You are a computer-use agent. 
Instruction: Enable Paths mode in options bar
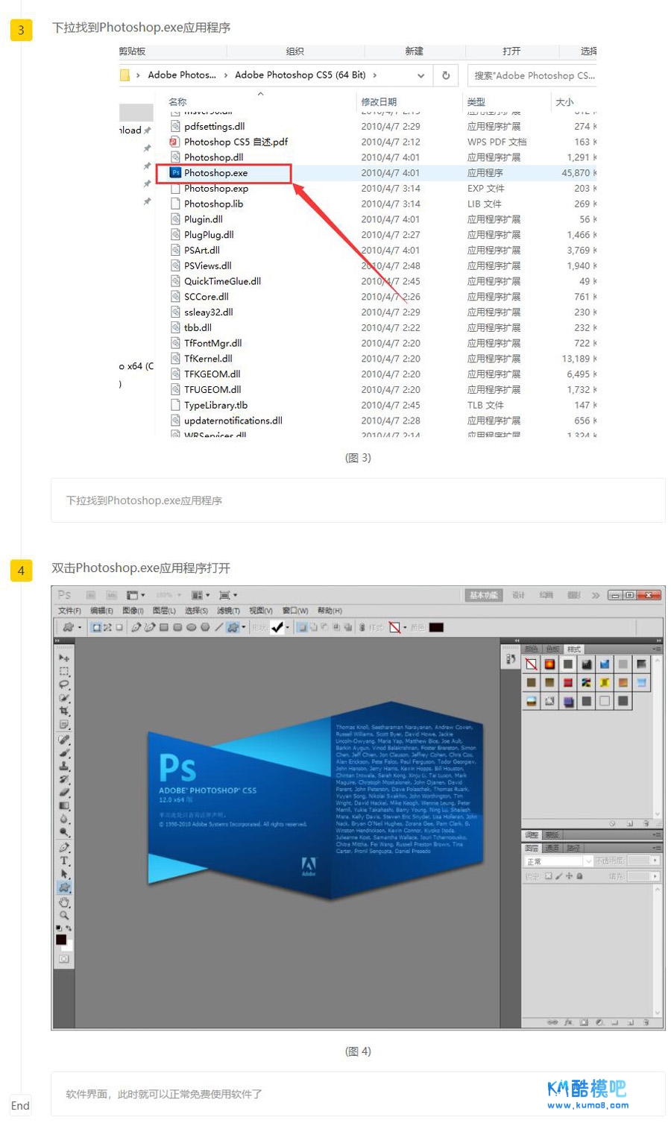coord(107,627)
